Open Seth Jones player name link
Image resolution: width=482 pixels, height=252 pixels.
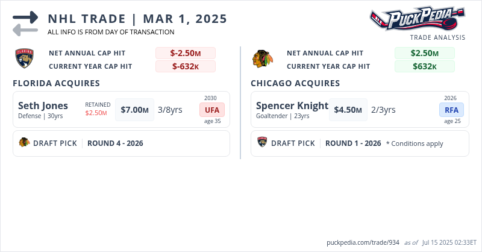(x=43, y=106)
